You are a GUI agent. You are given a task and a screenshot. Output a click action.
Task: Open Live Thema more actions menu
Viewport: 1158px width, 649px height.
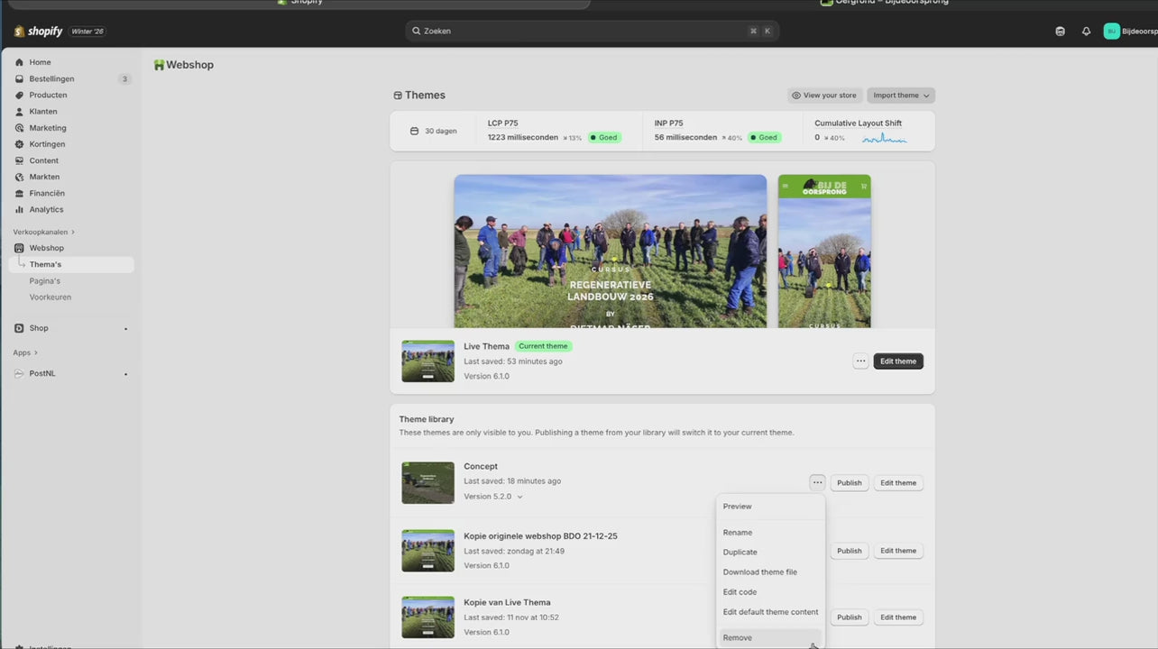(860, 361)
